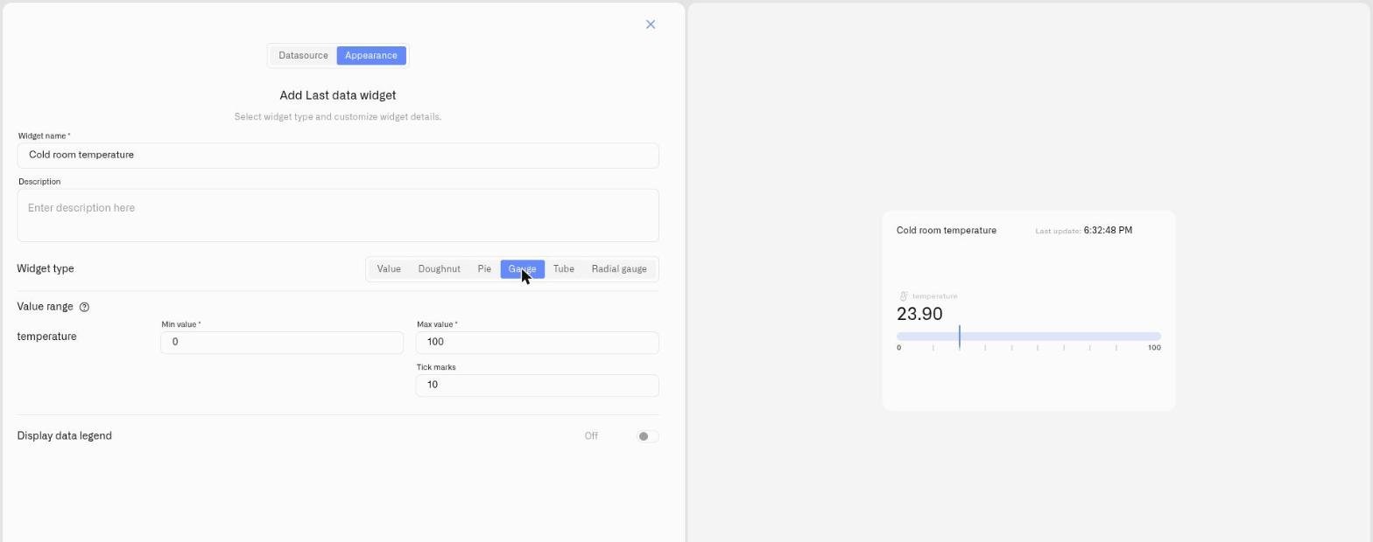Open the Value range help icon
This screenshot has width=1373, height=542.
coord(84,307)
